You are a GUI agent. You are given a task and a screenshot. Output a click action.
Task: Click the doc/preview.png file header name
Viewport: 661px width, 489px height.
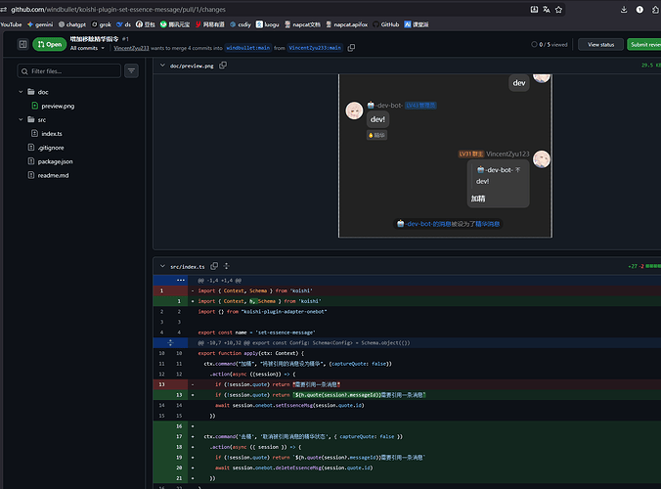[x=192, y=66]
